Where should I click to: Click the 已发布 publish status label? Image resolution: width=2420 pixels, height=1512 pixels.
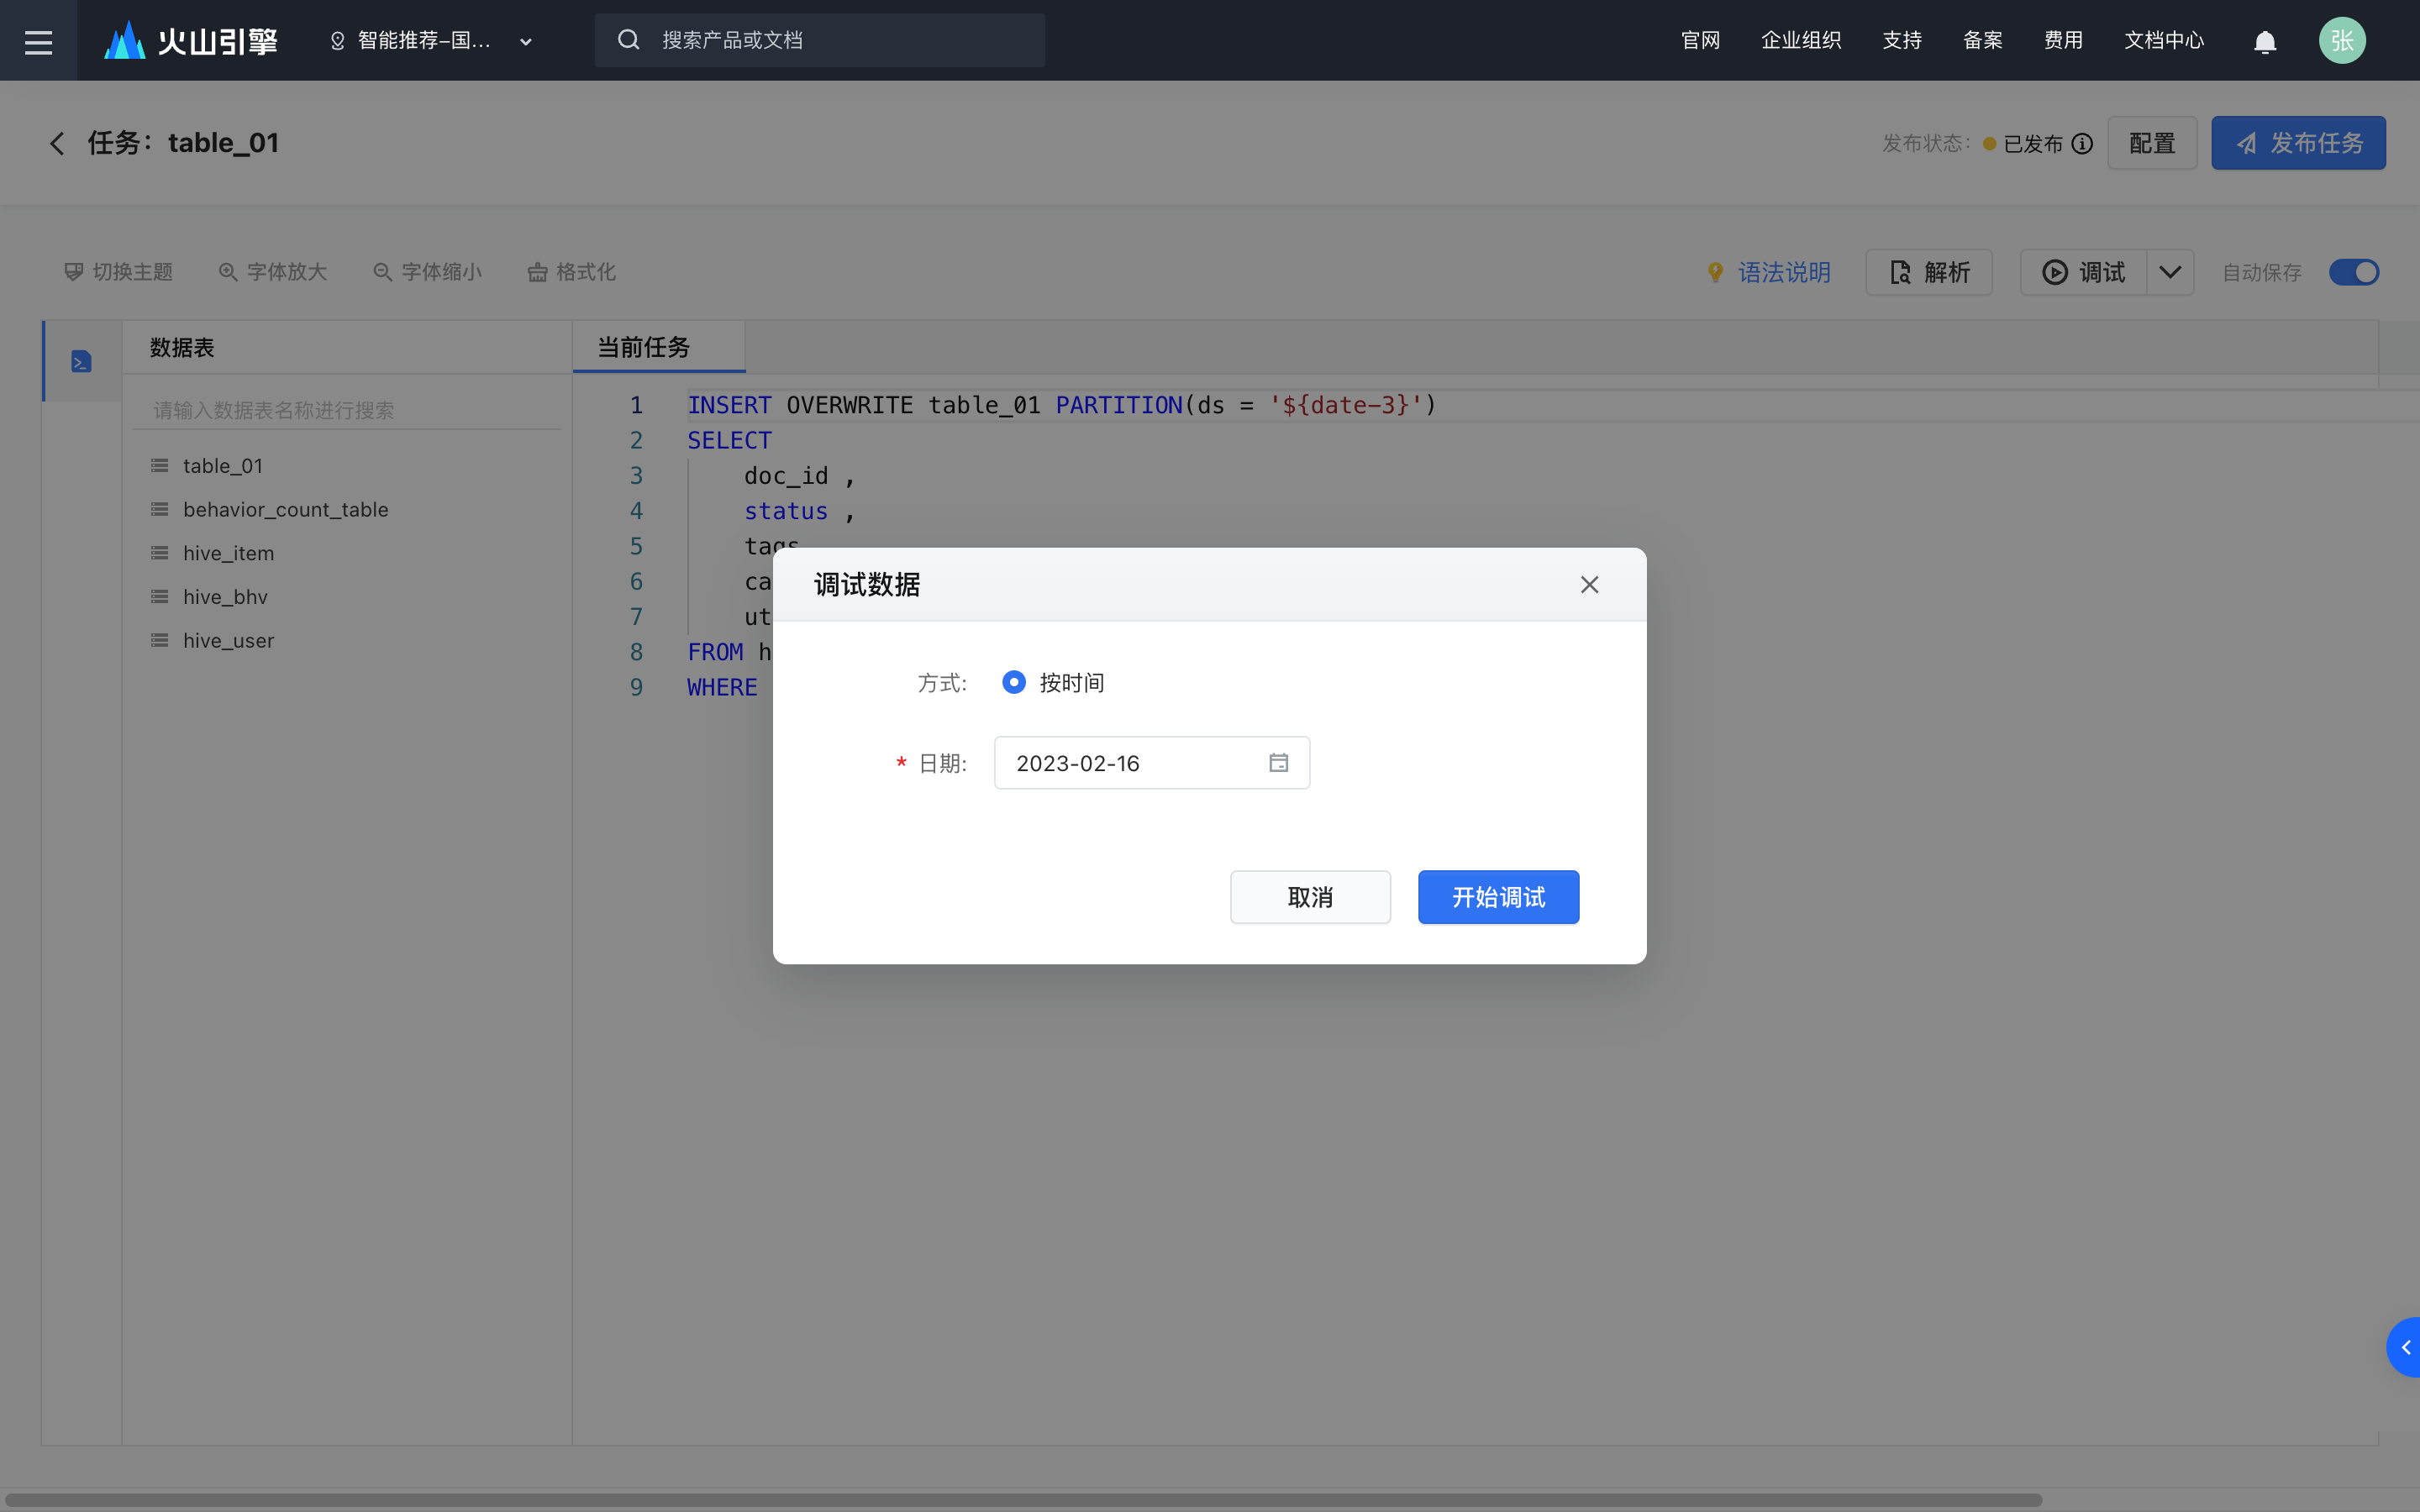[x=2032, y=143]
